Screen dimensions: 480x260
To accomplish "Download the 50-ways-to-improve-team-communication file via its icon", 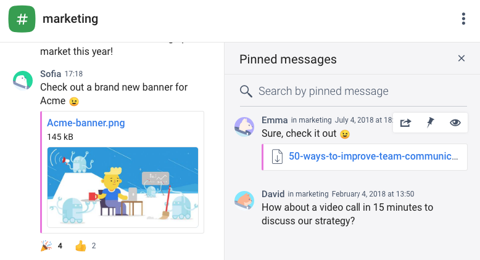I will click(x=277, y=156).
